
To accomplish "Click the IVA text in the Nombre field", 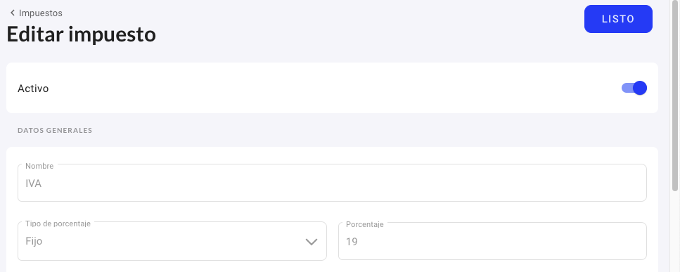I will (x=33, y=183).
